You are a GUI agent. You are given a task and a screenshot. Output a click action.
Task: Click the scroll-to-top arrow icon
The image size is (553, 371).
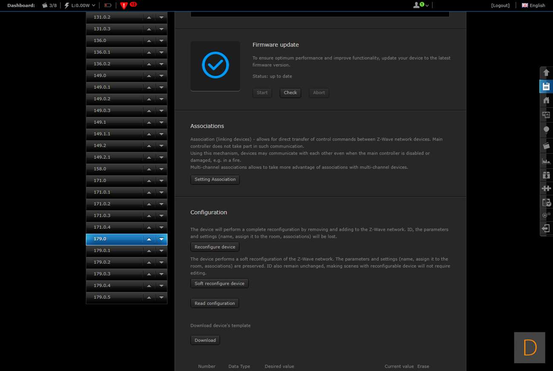(x=546, y=73)
